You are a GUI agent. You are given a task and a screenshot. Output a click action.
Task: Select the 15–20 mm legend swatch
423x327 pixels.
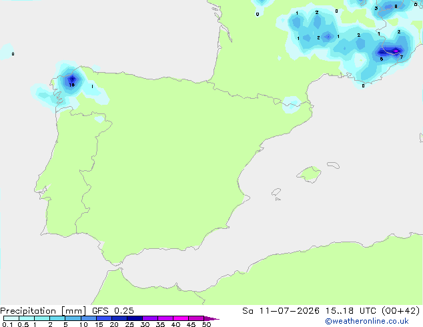[103, 318]
